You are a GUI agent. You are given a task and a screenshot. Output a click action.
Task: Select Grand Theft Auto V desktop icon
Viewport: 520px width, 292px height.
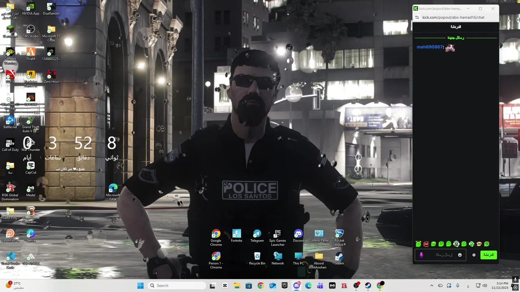30,125
